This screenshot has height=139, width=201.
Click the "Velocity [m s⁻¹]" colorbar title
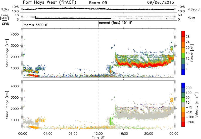coord(196,105)
